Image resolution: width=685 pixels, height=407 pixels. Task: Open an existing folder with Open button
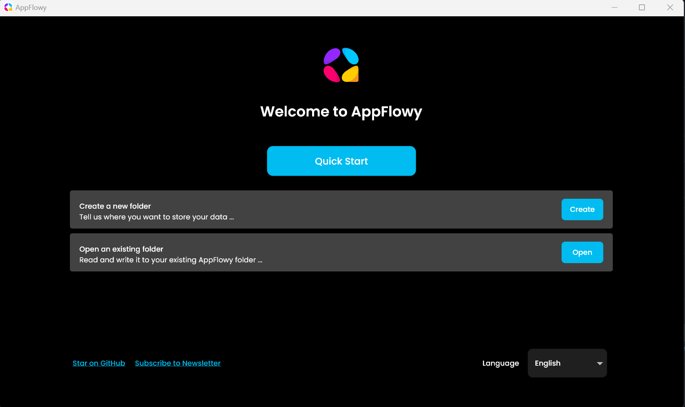click(582, 252)
